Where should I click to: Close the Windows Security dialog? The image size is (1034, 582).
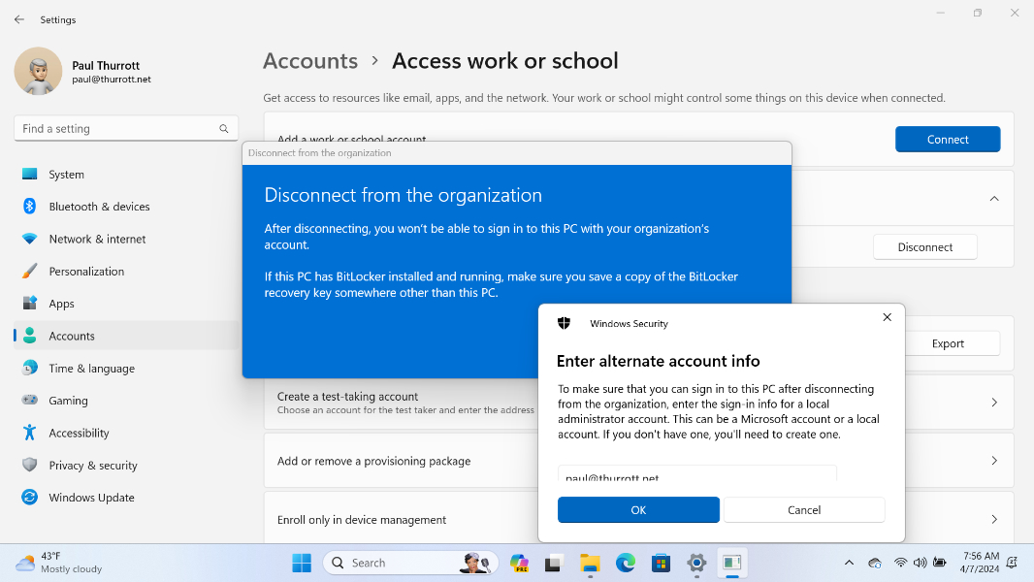(887, 317)
